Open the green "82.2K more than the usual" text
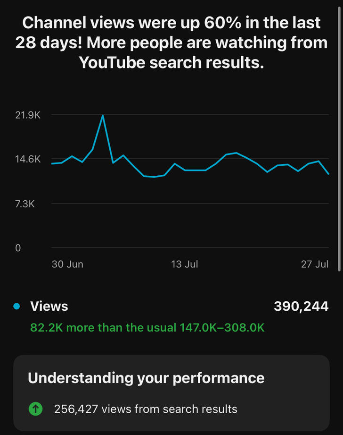Screen dimensions: 343x435 coord(147,327)
